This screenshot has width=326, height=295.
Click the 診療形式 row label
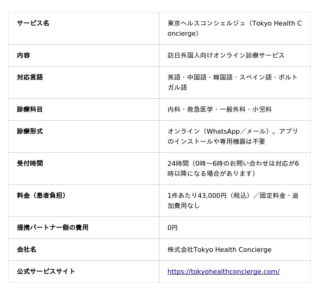click(x=30, y=131)
